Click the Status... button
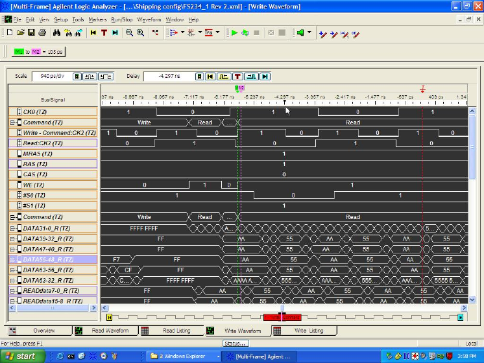 [236, 343]
